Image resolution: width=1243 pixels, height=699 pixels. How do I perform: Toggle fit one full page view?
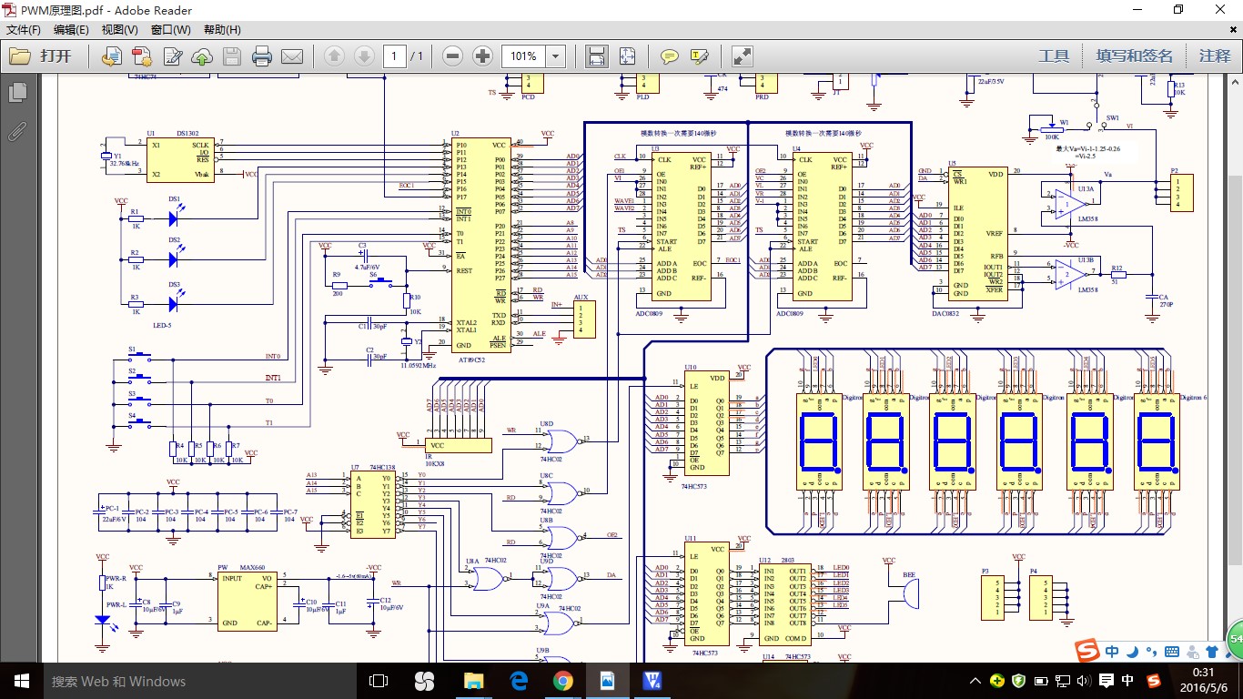tap(627, 56)
